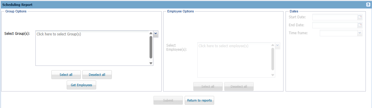
Task: Click Deselect all under Employee Options
Action: (x=239, y=86)
